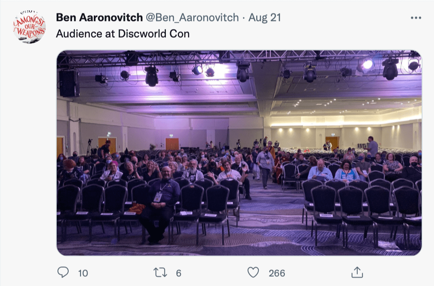
Task: Click the reply speech bubble icon
Action: (63, 272)
